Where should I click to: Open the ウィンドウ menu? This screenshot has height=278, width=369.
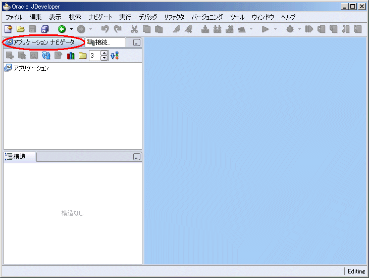263,17
